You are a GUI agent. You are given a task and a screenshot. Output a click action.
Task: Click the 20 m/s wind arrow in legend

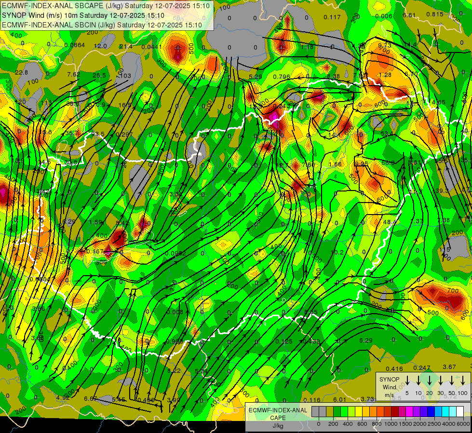coord(430,381)
